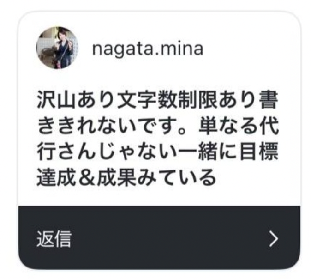Click the word 成果 in the message
Viewport: 311px width, 279px height.
pos(116,177)
